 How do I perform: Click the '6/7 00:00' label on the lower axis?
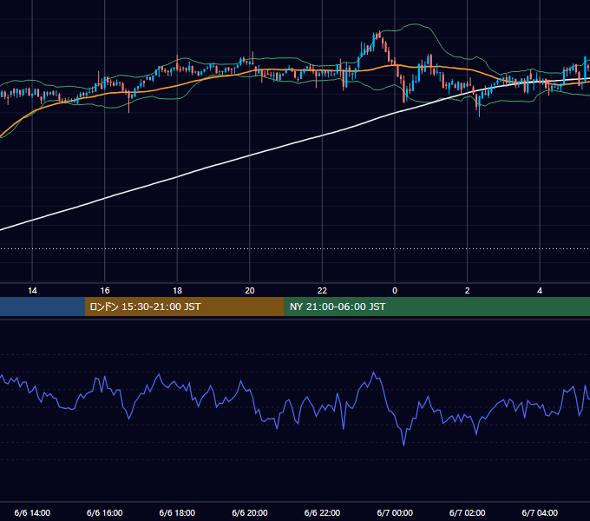tap(395, 512)
